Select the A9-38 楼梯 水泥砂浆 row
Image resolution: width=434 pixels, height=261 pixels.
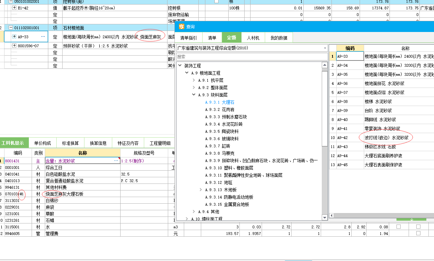tap(382, 101)
